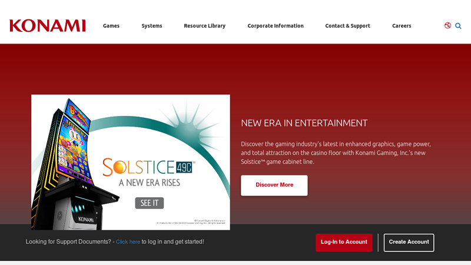Click the SEE IT button in banner
The height and width of the screenshot is (265, 471).
pyautogui.click(x=150, y=203)
